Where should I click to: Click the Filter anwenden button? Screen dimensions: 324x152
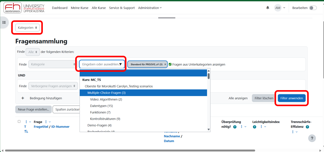[x=291, y=98]
